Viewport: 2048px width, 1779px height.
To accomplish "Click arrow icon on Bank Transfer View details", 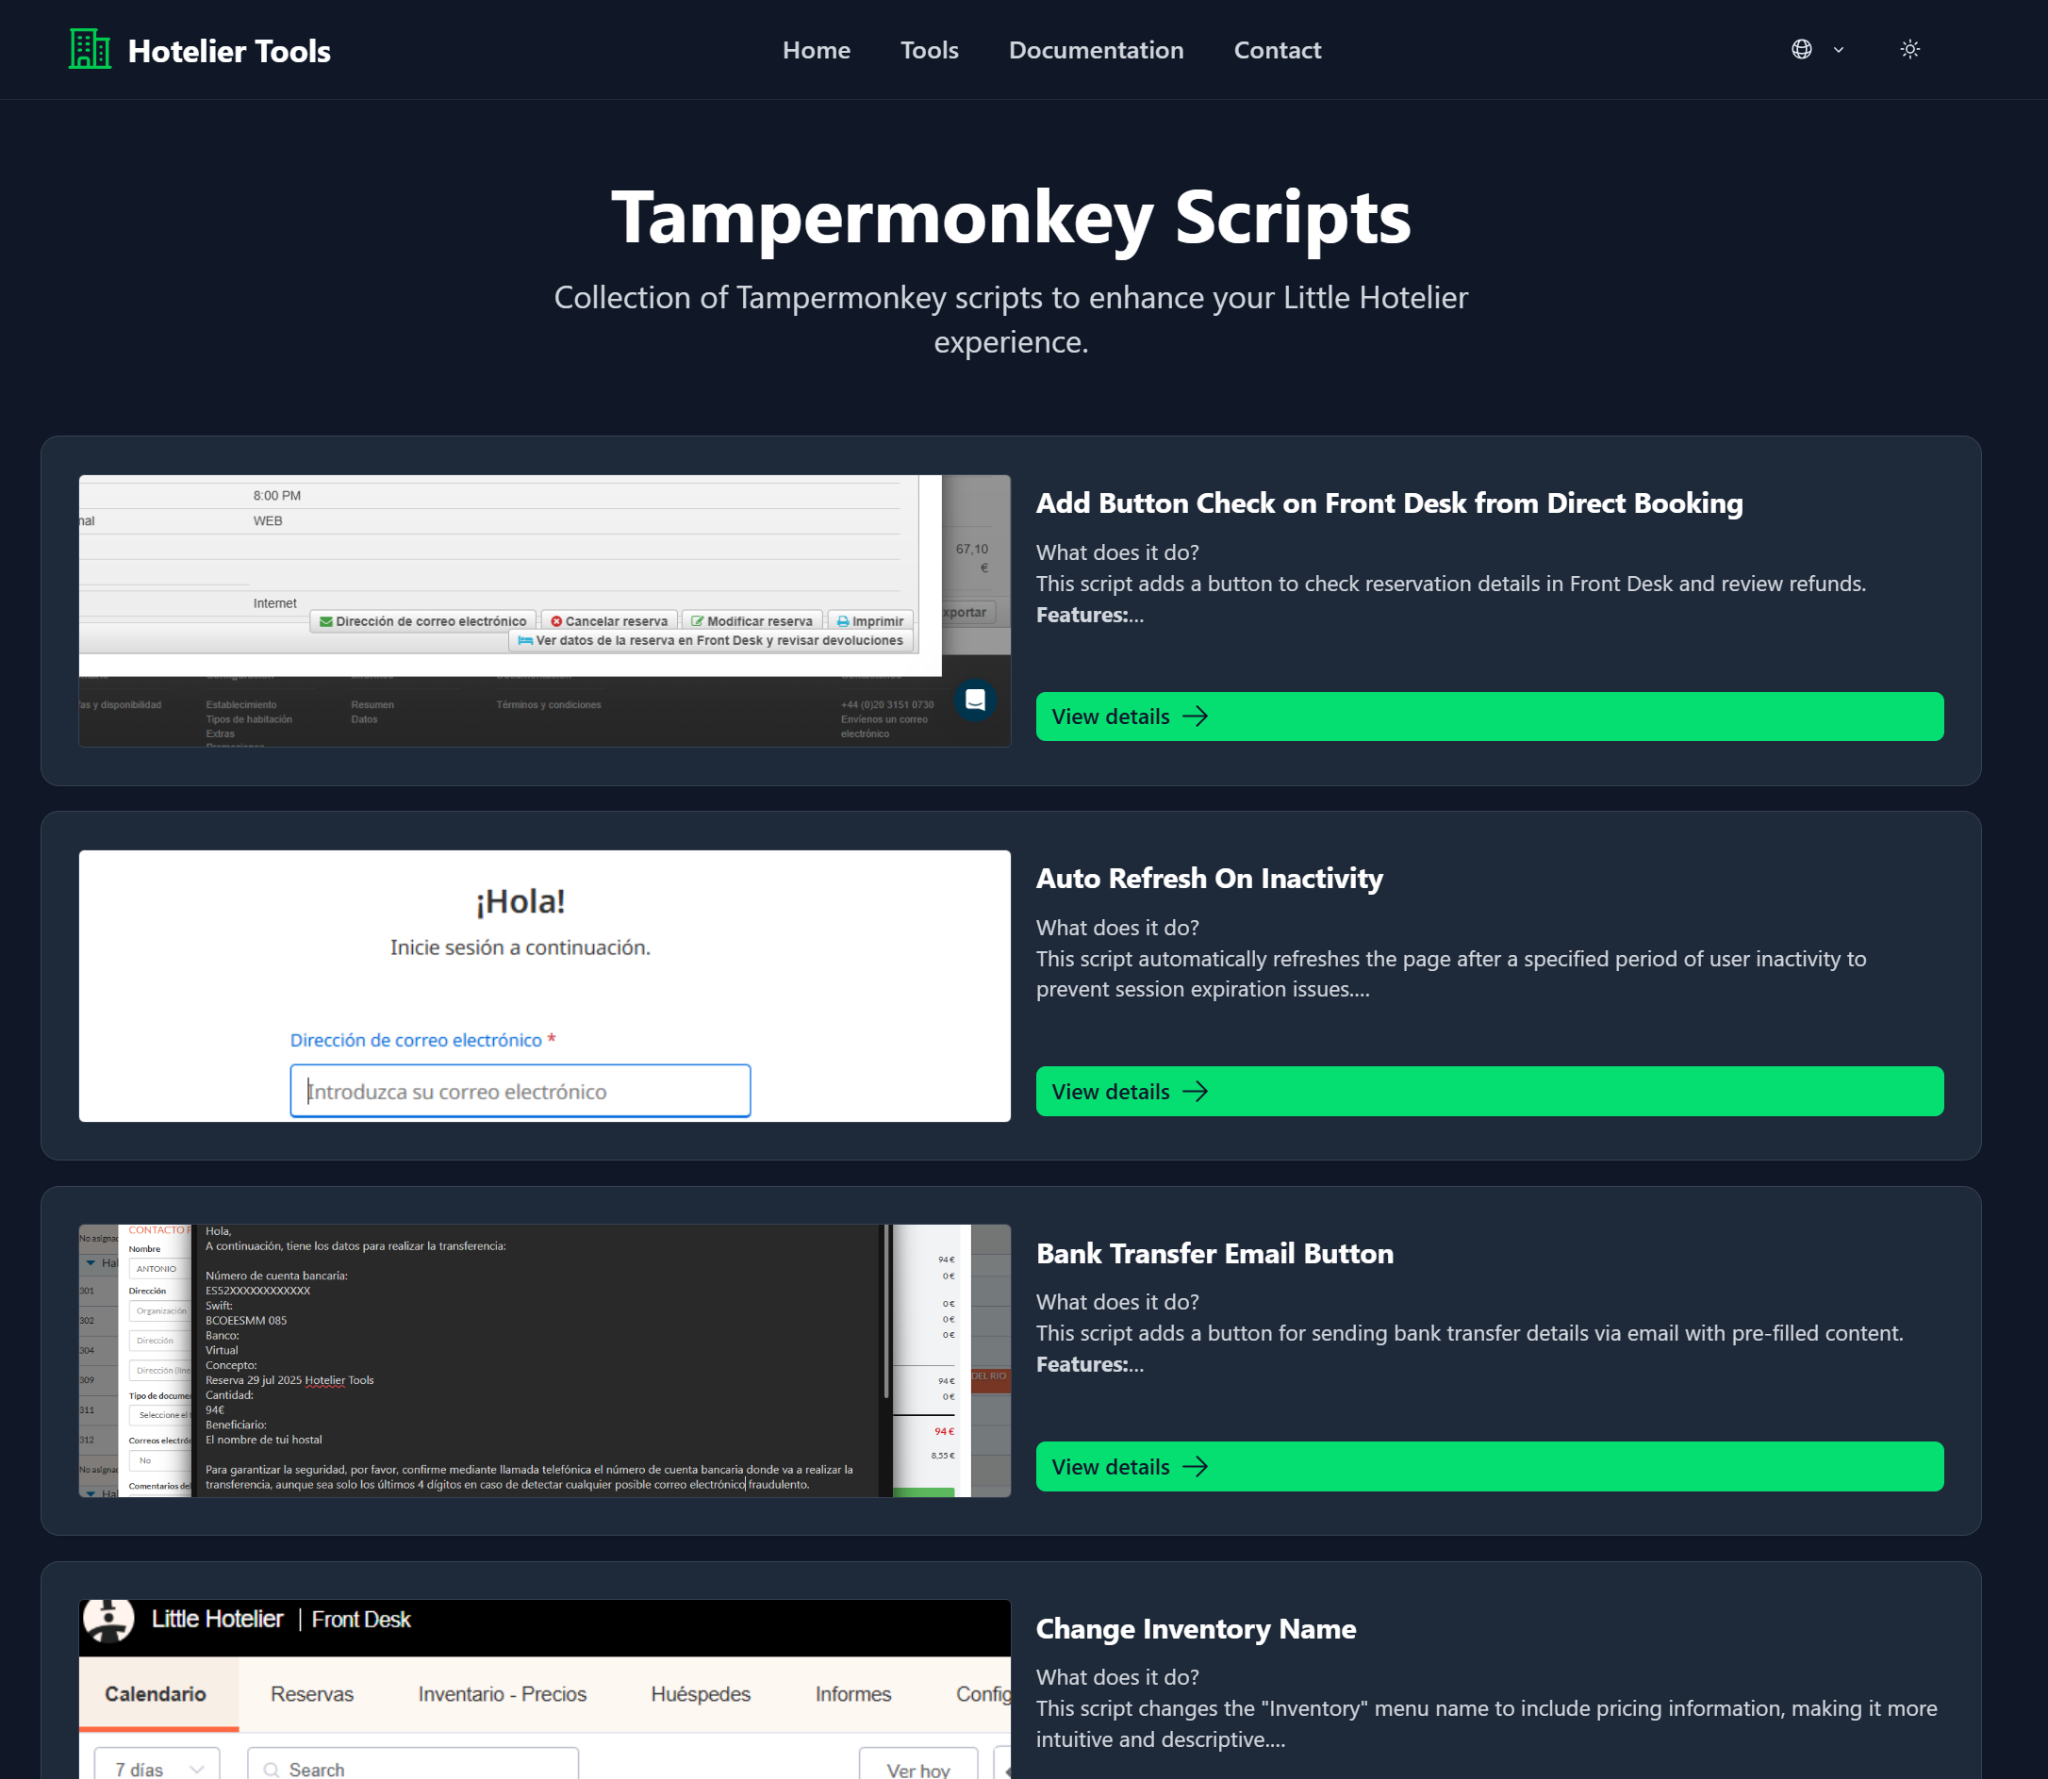I will 1196,1466.
